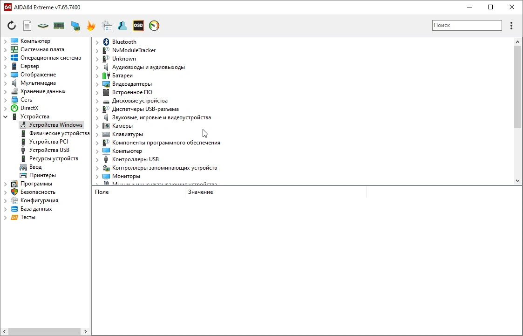
Task: Click inside the Поиск search field
Action: tap(467, 25)
